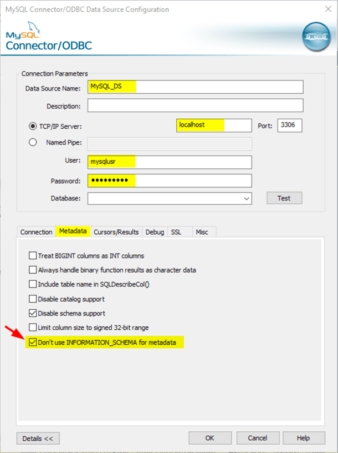This screenshot has width=338, height=453.
Task: Open the Database dropdown list
Action: (246, 199)
